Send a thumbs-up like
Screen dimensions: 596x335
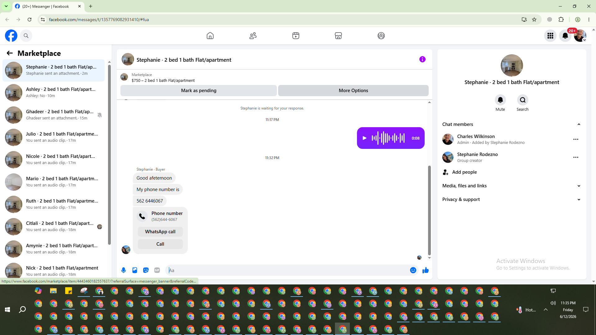426,270
